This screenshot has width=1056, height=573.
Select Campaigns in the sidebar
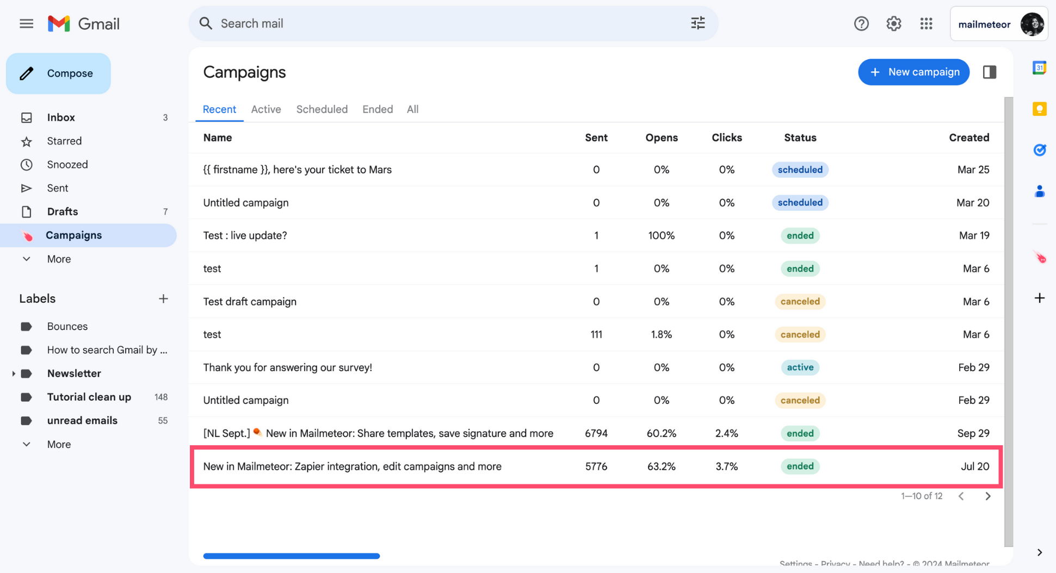click(89, 235)
